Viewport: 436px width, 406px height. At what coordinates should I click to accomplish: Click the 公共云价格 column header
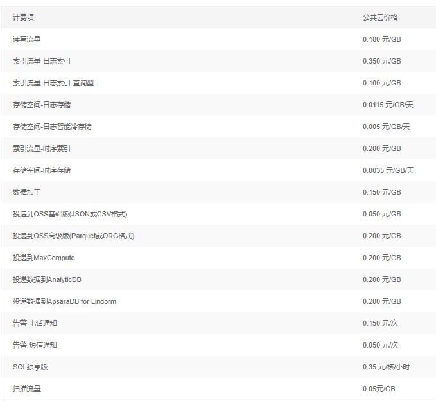(380, 17)
